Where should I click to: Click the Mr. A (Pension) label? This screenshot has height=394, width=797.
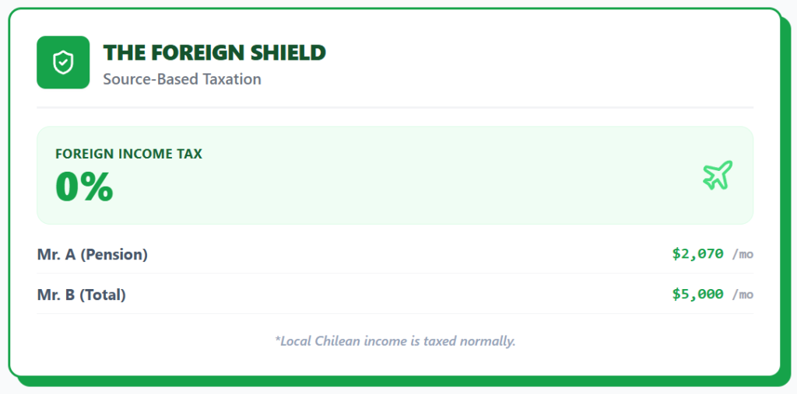92,254
